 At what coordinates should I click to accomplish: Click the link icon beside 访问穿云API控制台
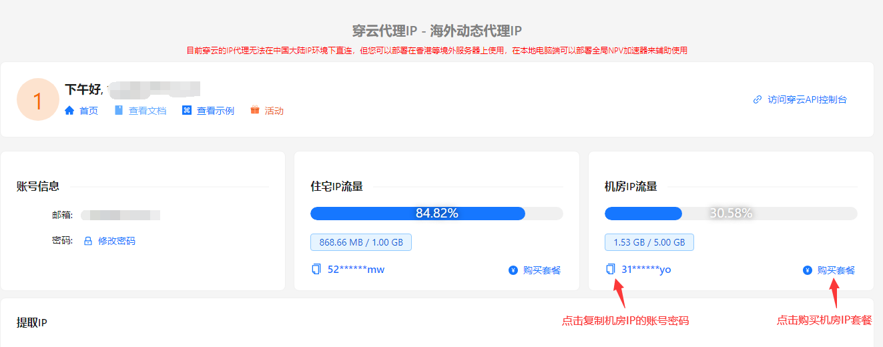757,100
